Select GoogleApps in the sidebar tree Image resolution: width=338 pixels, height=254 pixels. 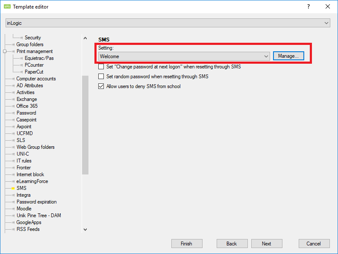pyautogui.click(x=29, y=222)
